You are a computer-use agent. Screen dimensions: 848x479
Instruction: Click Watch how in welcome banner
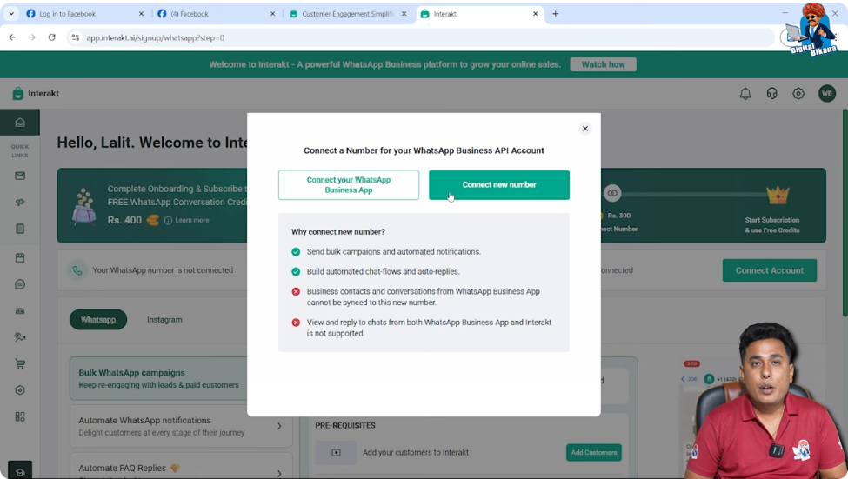click(603, 64)
